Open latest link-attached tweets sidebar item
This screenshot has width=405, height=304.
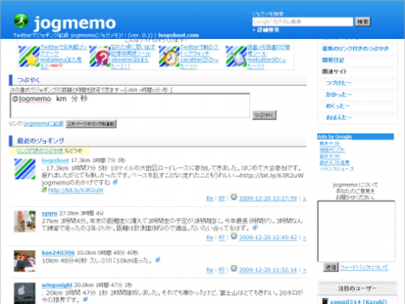[355, 48]
